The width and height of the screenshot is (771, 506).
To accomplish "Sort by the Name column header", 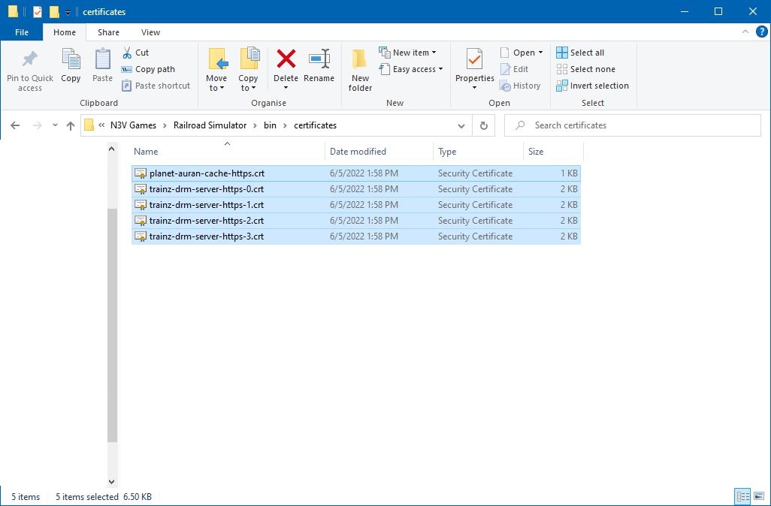I will tap(228, 152).
